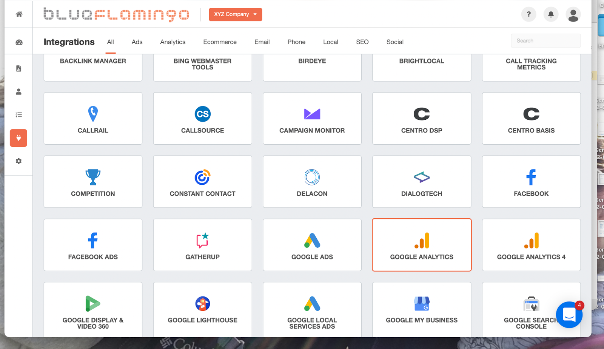Click the Google Local Services Ads icon
The image size is (604, 349).
click(x=312, y=303)
